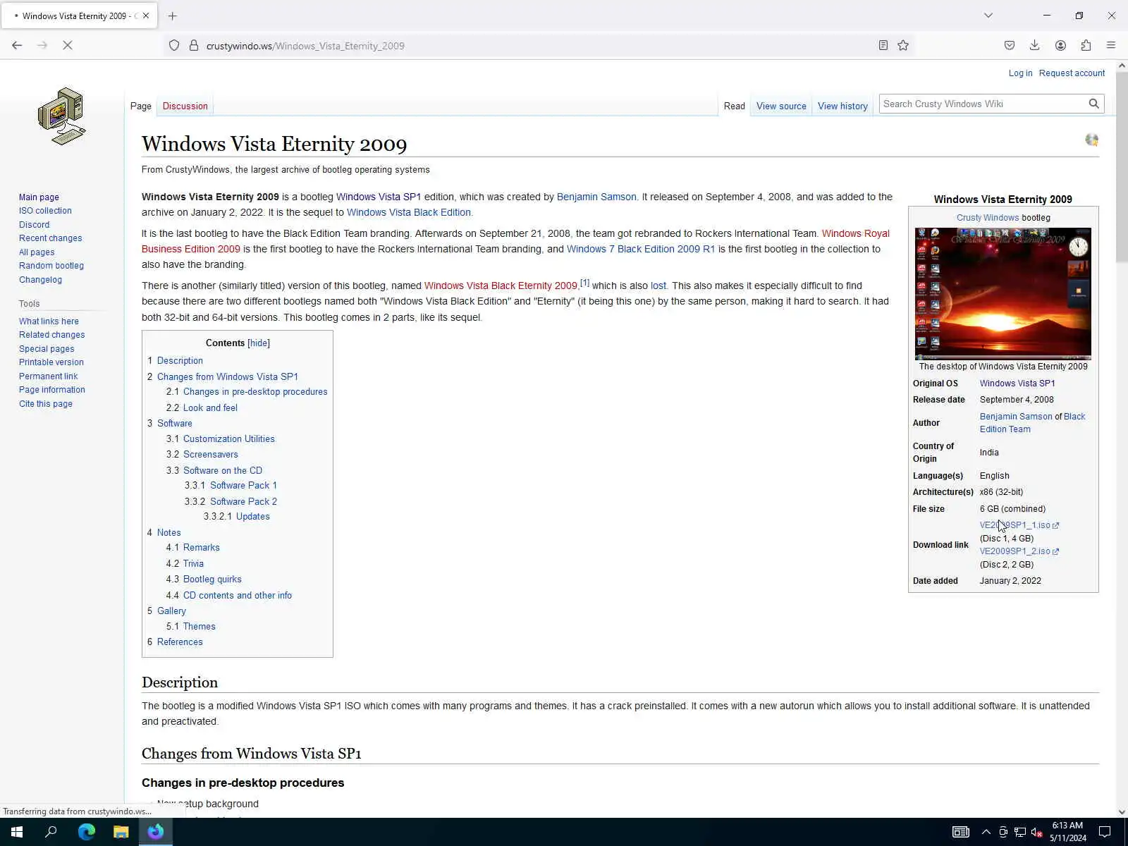Show hidden system tray icons
This screenshot has height=846, width=1128.
click(x=986, y=832)
